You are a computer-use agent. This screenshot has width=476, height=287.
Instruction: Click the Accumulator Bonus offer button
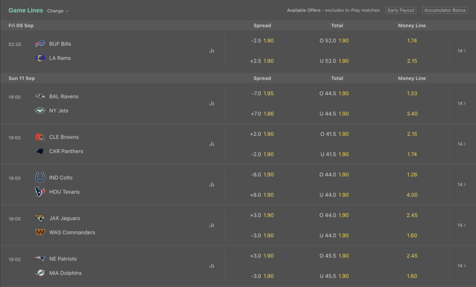point(445,10)
